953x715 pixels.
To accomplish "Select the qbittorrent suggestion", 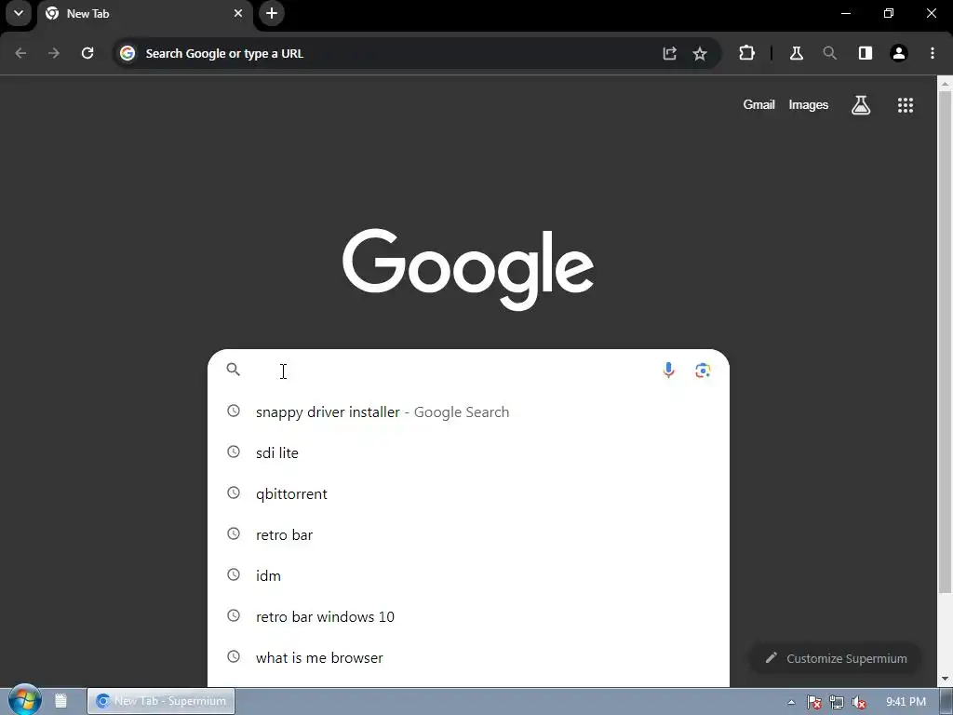I will coord(468,493).
